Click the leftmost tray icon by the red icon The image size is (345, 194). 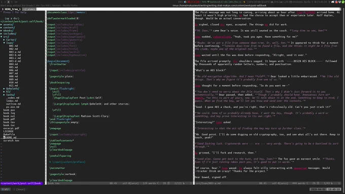(333, 2)
